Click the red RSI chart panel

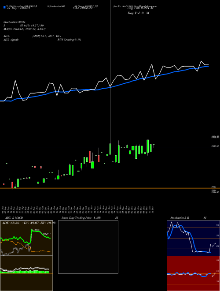193,273
